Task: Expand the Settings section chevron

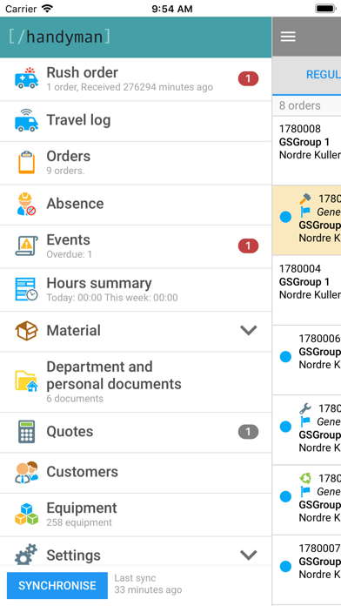Action: (x=248, y=555)
